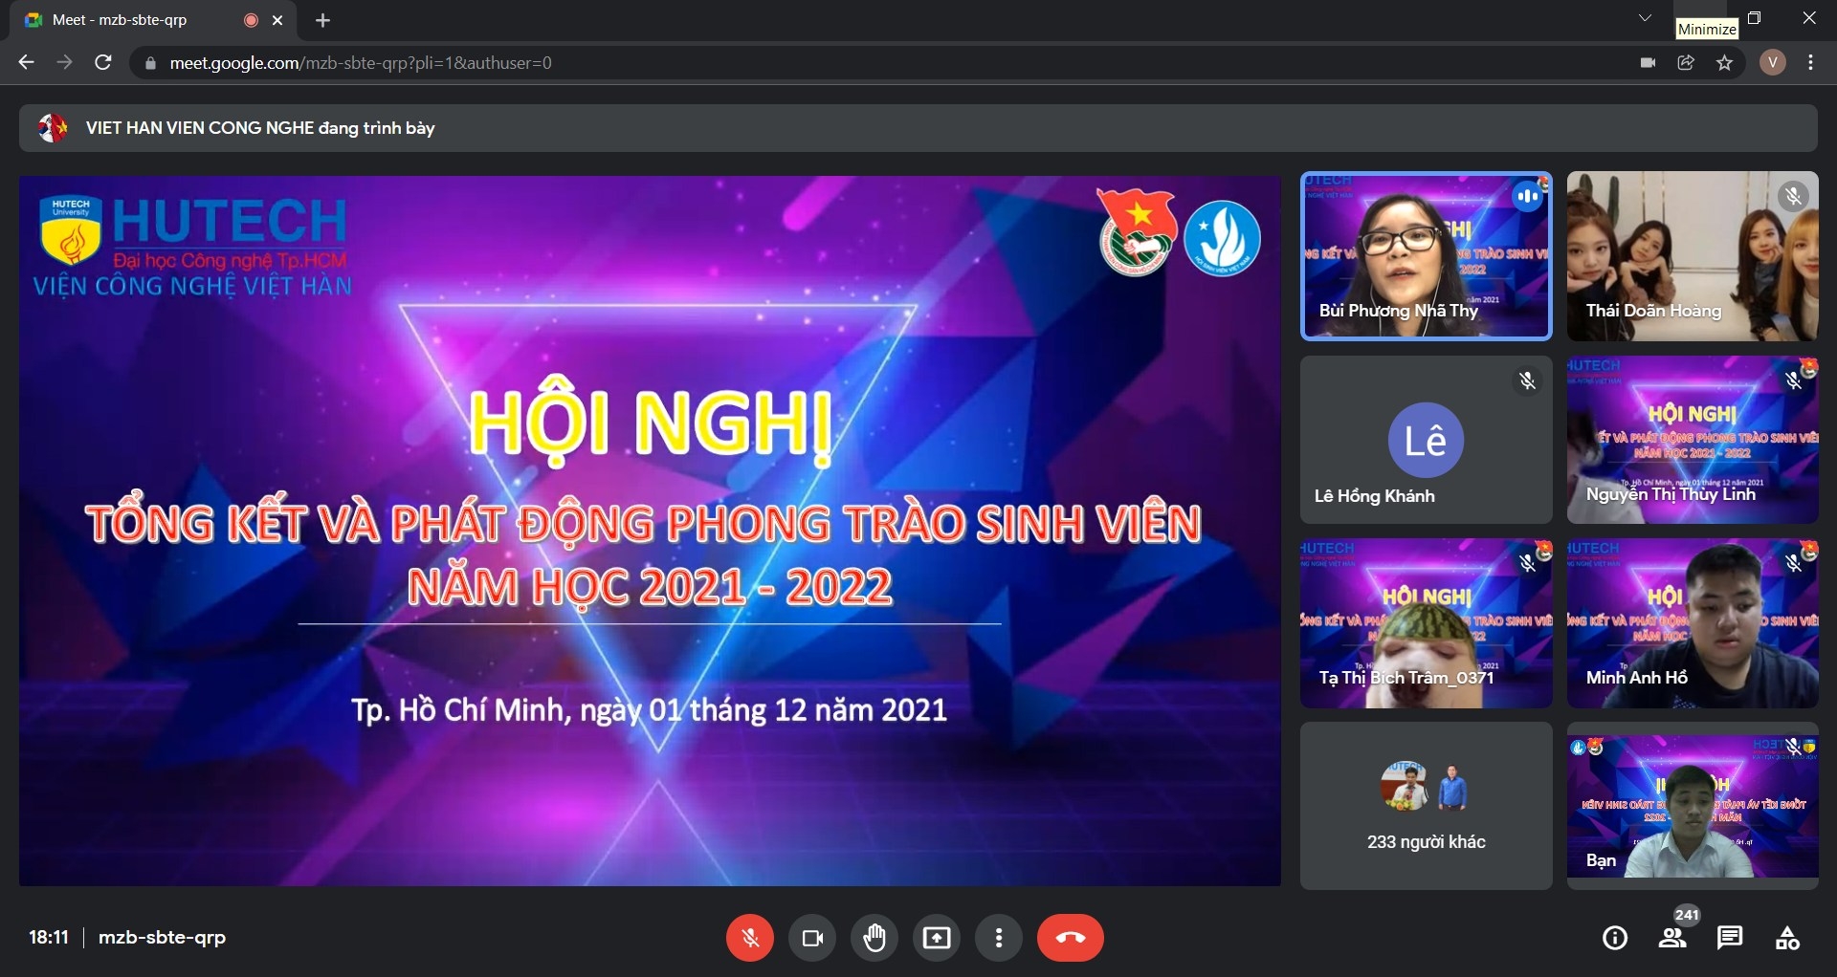
Task: Restore down the browser window
Action: (1754, 18)
